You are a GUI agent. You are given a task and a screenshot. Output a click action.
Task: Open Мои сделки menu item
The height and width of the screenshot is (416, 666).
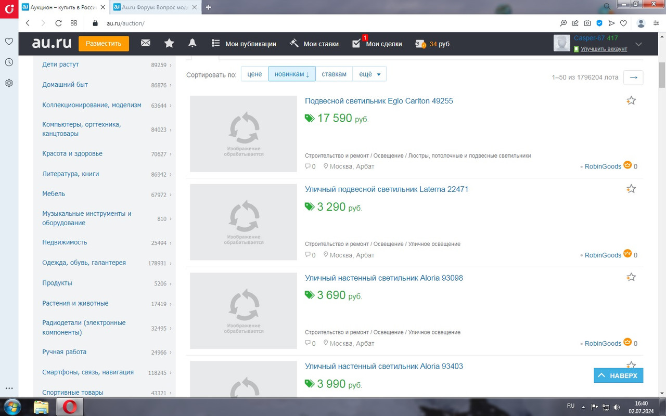click(x=377, y=44)
